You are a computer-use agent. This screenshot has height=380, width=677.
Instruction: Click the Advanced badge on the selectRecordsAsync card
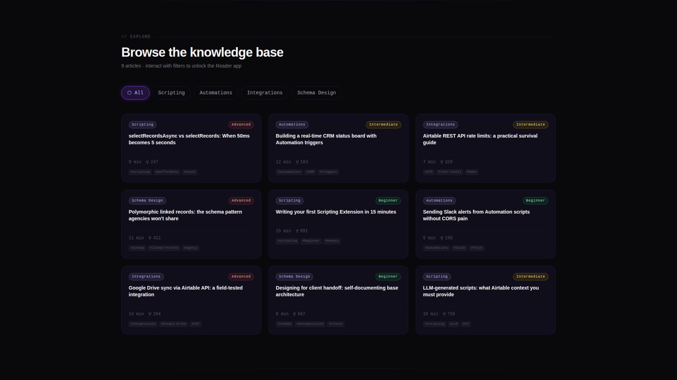click(241, 124)
